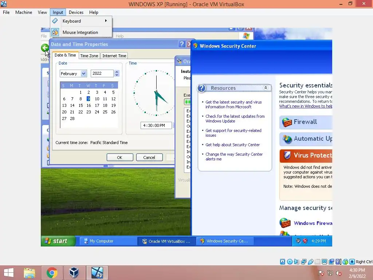Viewport: 373px width, 280px height.
Task: Click OK in Date and Time Properties
Action: tap(120, 157)
